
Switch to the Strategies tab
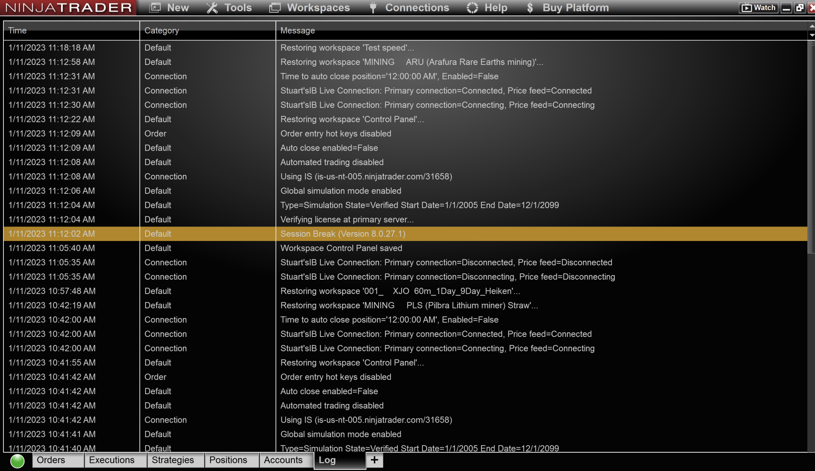coord(173,460)
